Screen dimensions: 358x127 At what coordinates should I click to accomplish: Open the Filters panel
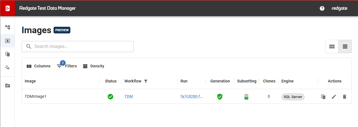click(x=67, y=66)
